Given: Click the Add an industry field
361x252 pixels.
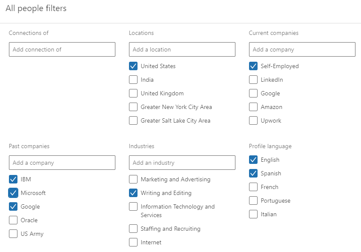Looking at the screenshot, I should coord(182,163).
